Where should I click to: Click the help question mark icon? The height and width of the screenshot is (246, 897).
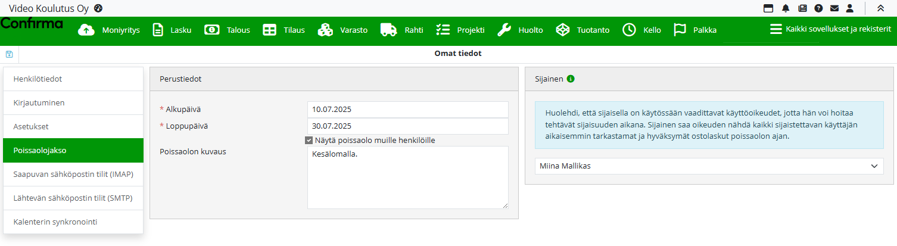click(818, 8)
